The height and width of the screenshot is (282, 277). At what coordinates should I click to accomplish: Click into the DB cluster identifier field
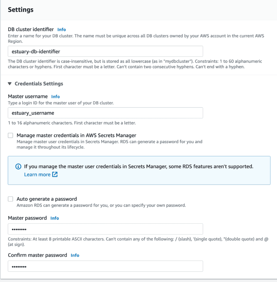pos(105,51)
